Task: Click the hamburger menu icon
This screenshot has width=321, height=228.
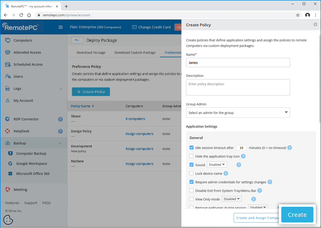Action: 61,27
